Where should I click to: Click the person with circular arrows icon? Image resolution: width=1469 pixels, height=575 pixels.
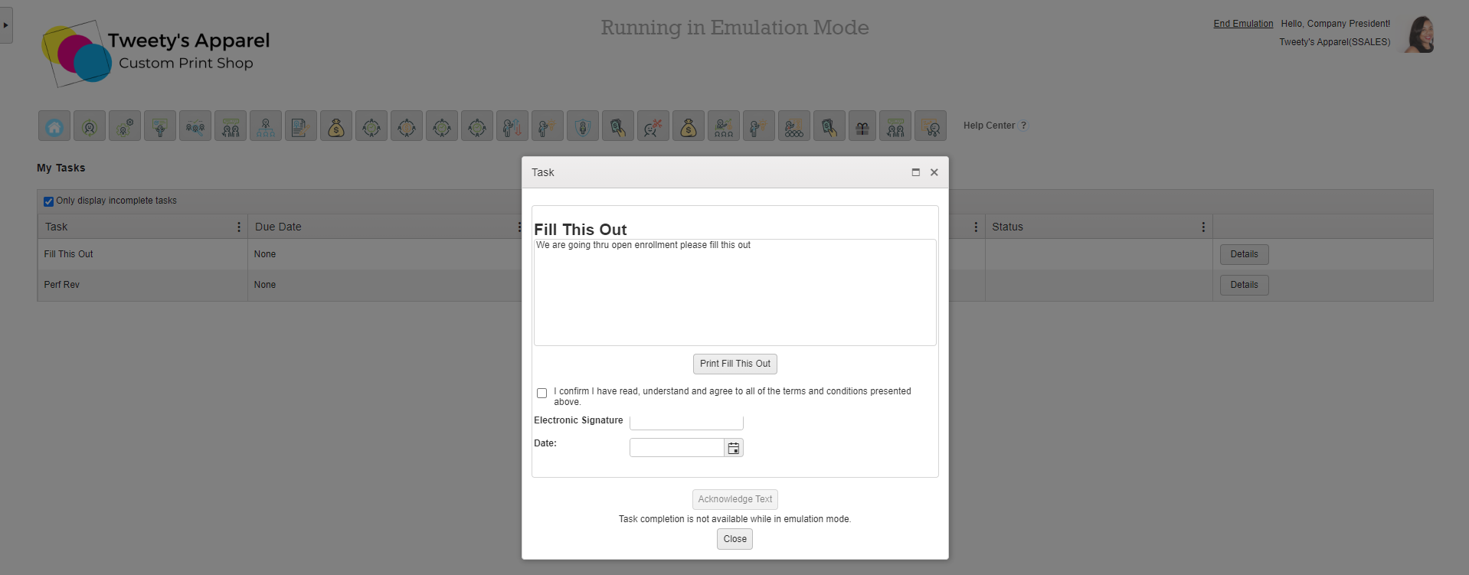pyautogui.click(x=90, y=126)
